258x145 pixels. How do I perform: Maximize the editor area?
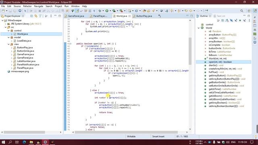(192, 16)
